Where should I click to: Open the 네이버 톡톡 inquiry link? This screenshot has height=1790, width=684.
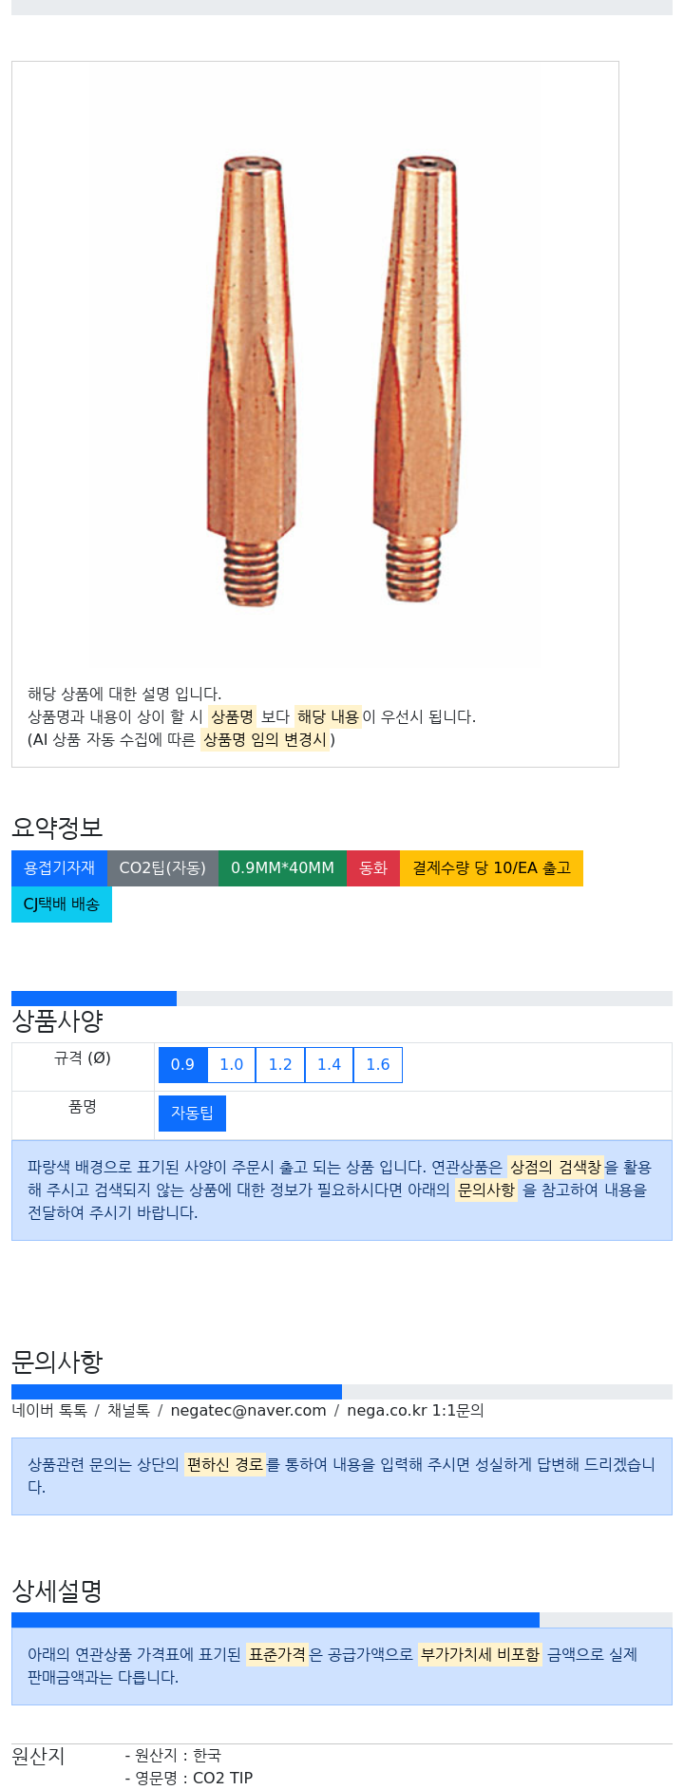[x=49, y=1411]
